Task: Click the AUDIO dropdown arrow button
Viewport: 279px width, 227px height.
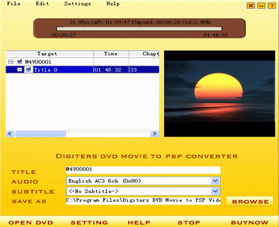Action: pyautogui.click(x=216, y=181)
